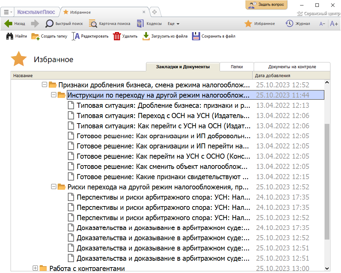Image resolution: width=341 pixels, height=273 pixels.
Task: Click the grey forward arrow icon
Action: (35, 24)
